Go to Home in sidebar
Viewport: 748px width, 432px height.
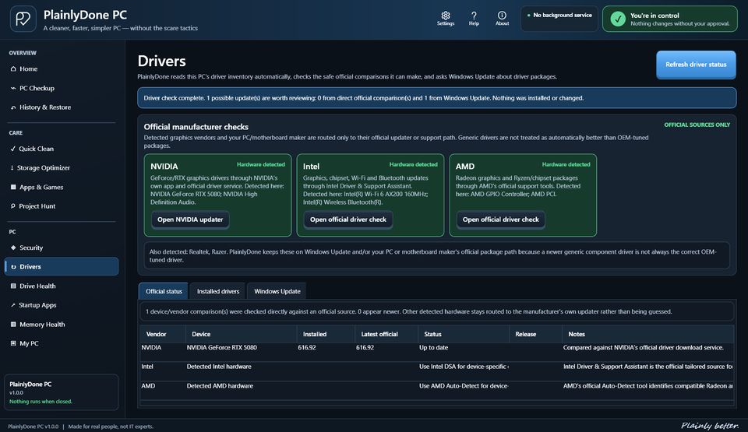(x=61, y=68)
